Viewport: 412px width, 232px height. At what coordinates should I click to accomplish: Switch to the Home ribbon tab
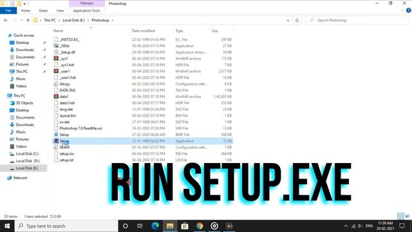click(x=26, y=10)
